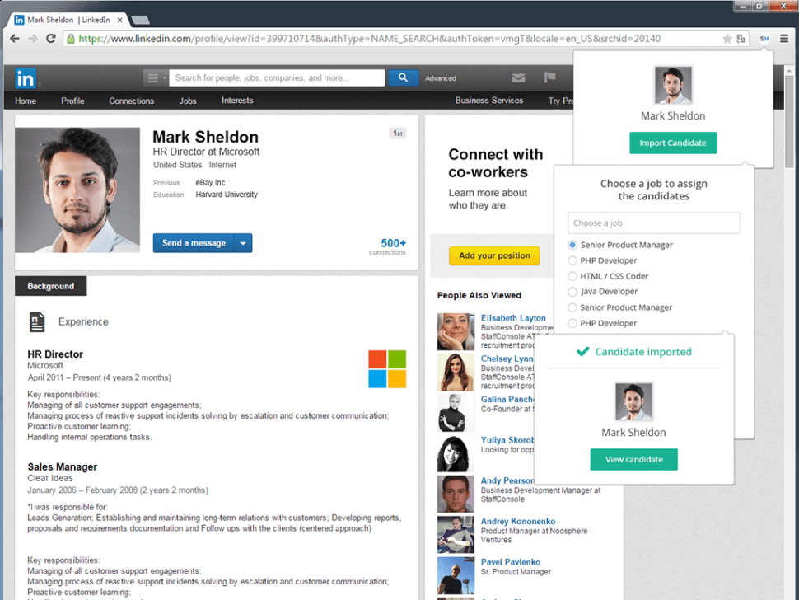Click the translate page icon in address bar
Screen dimensions: 799x600
pyautogui.click(x=741, y=39)
